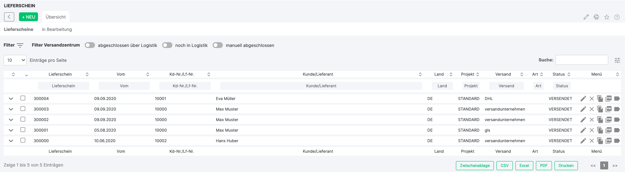Open the entries per page dropdown

click(15, 60)
